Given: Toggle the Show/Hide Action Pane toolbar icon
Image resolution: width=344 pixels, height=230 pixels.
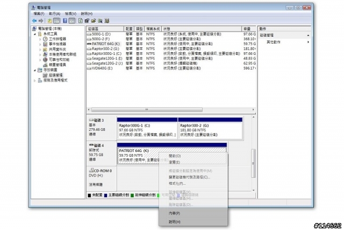Looking at the screenshot, I should (x=71, y=20).
